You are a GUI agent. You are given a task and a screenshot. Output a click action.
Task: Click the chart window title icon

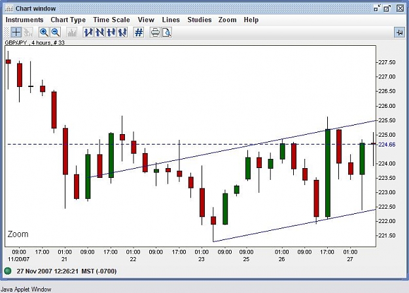pyautogui.click(x=9, y=9)
